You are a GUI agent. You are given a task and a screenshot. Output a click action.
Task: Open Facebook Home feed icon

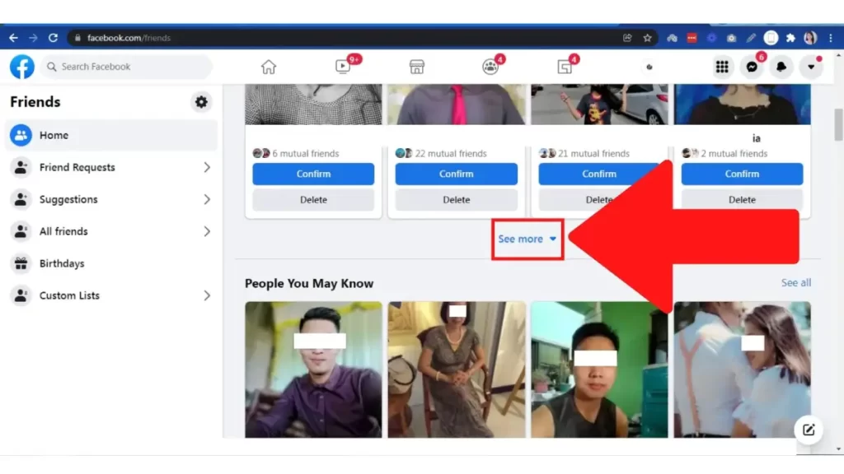point(269,67)
